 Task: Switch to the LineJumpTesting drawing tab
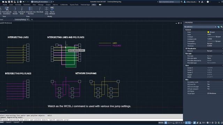[21, 19]
